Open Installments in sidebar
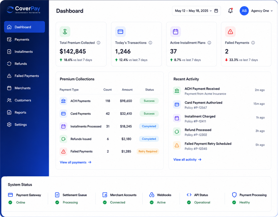 [x=24, y=52]
